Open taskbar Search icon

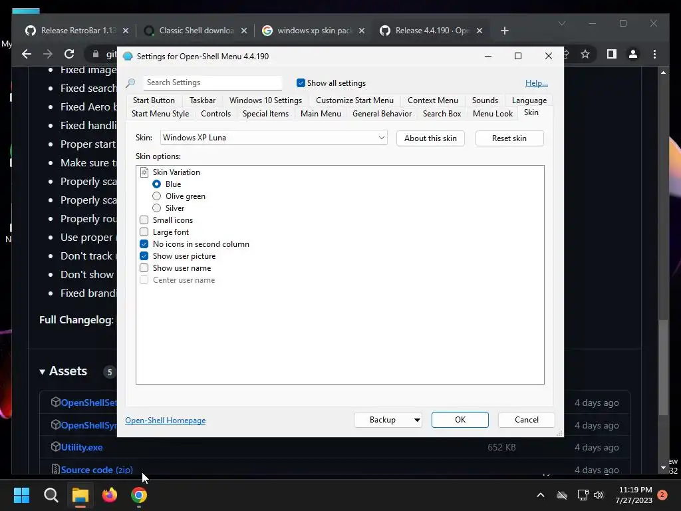51,495
